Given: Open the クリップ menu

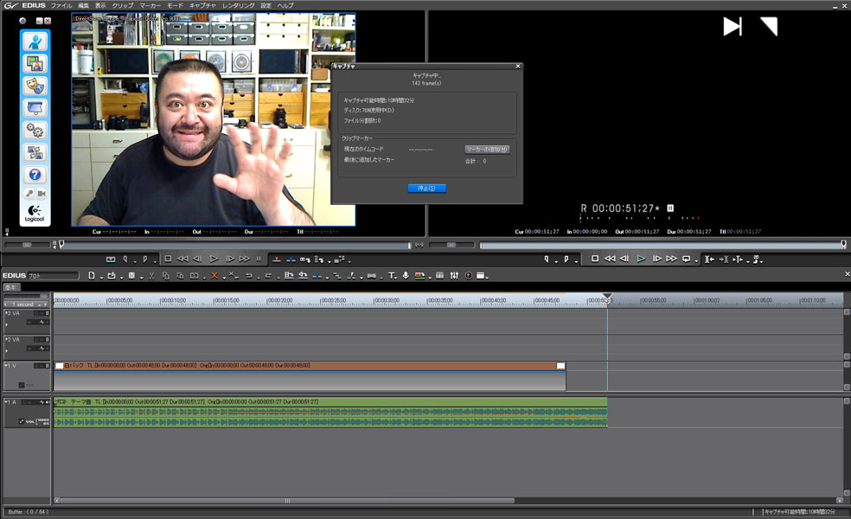Looking at the screenshot, I should pyautogui.click(x=123, y=5).
